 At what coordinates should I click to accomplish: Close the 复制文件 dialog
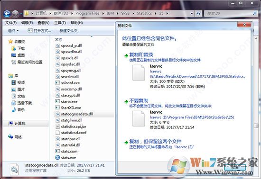[x=244, y=25]
